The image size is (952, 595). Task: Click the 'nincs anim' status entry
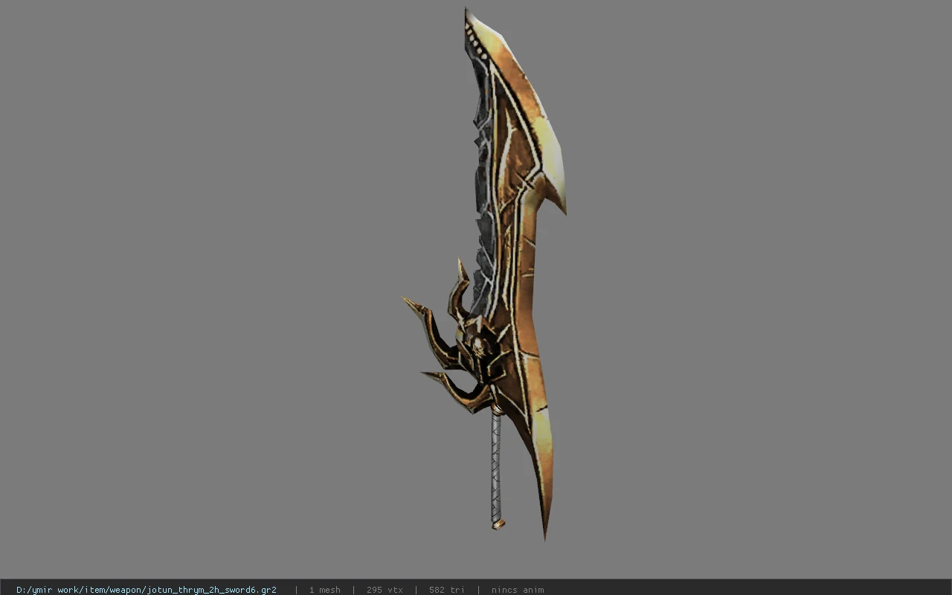[x=518, y=590]
